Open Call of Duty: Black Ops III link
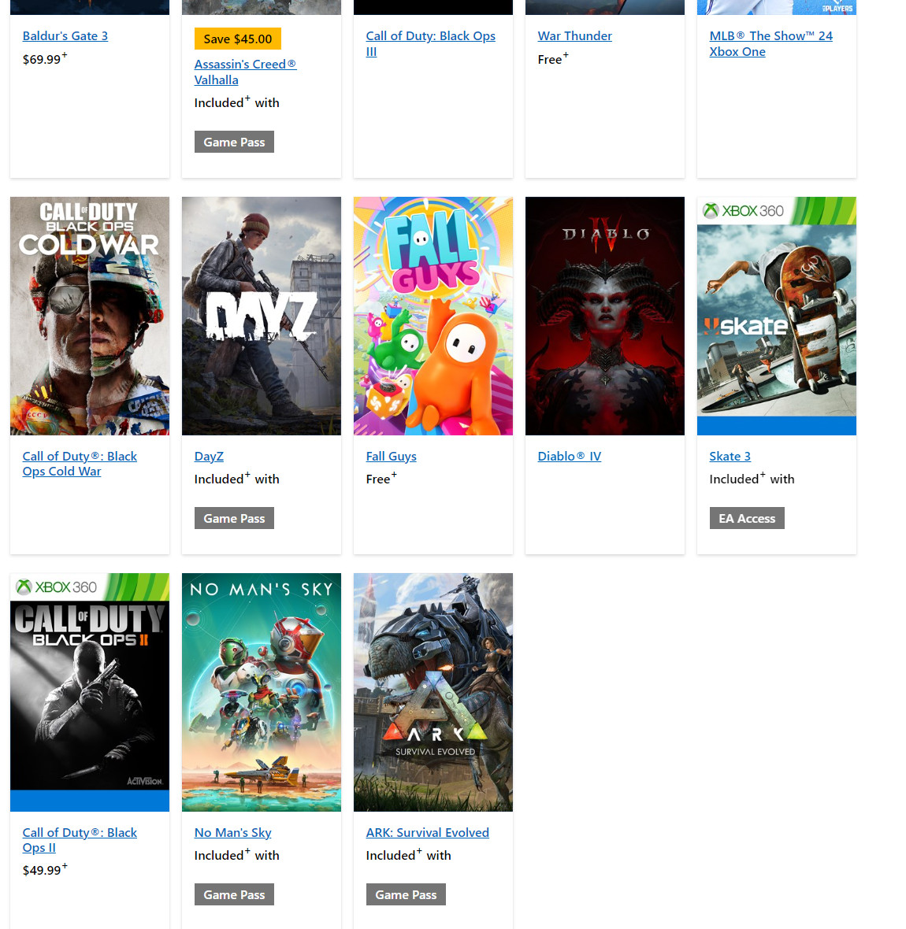The height and width of the screenshot is (929, 906). [430, 44]
